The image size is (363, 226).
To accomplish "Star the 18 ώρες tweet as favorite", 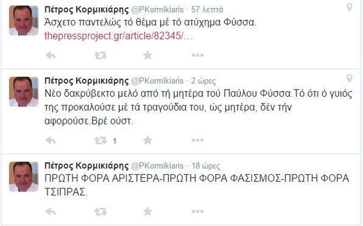I will pos(147,211).
